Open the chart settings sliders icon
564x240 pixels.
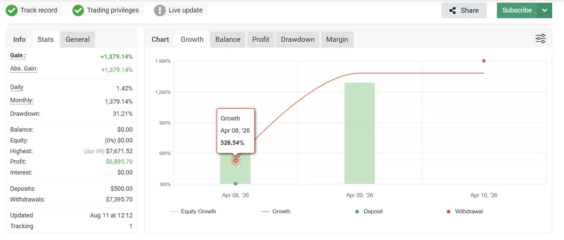click(x=540, y=39)
